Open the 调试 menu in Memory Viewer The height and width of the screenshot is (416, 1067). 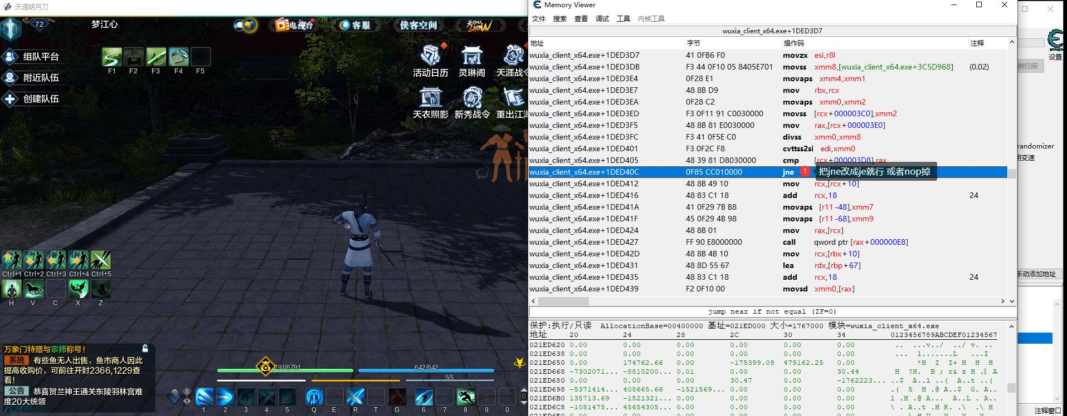(602, 19)
